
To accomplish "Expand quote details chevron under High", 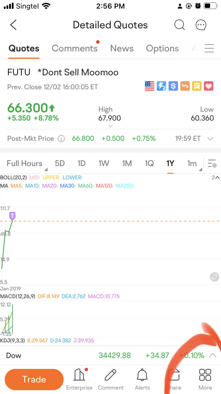I will (x=110, y=126).
